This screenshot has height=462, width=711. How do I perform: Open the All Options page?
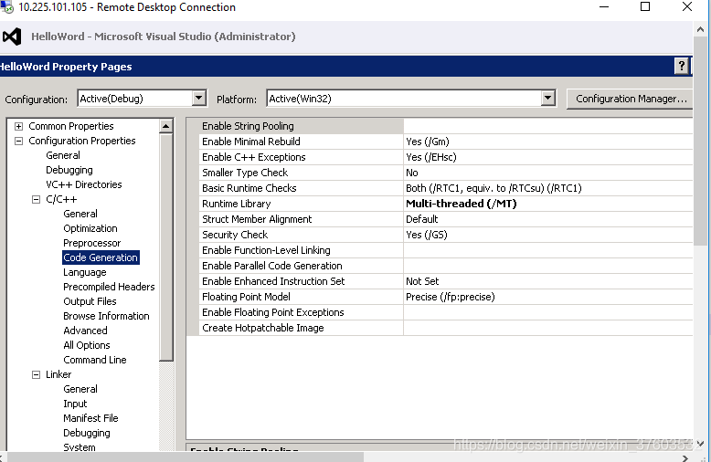(87, 345)
